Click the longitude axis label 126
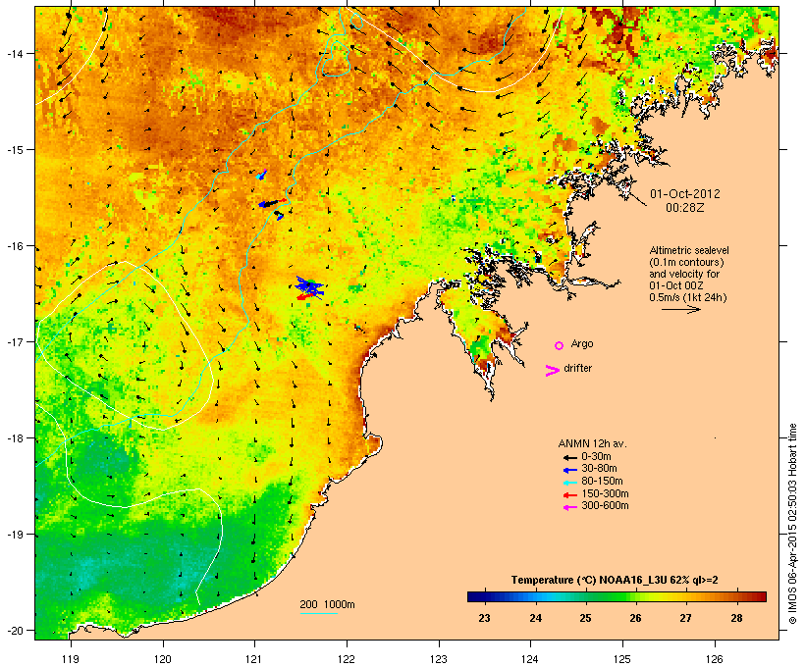This screenshot has height=667, width=805. point(714,659)
